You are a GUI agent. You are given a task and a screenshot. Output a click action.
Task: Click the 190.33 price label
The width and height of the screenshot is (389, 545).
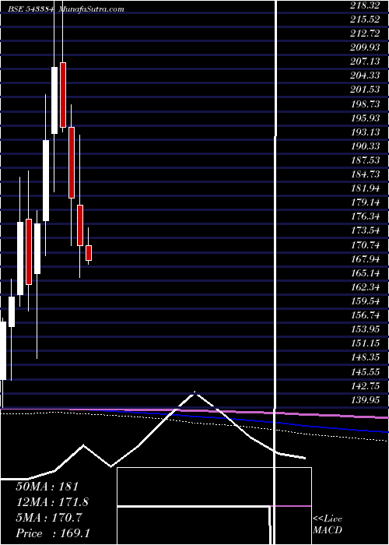click(x=365, y=146)
